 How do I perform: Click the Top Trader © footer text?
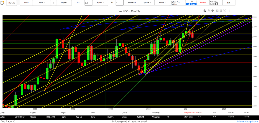pos(8,121)
